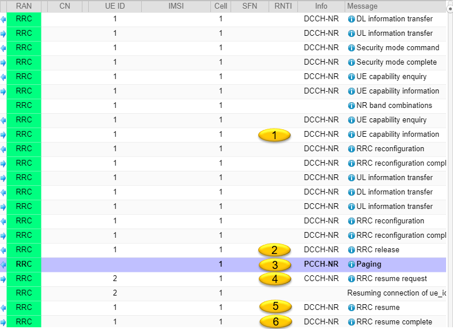
Task: Click the info icon in the Paging row
Action: coord(352,264)
